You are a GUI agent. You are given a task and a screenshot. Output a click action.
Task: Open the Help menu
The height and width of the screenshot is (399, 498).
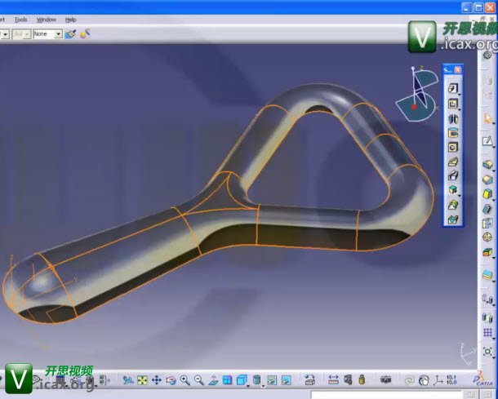pyautogui.click(x=70, y=19)
